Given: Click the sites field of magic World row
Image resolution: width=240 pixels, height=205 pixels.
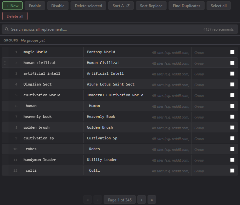Looking at the screenshot, I should tap(170, 53).
